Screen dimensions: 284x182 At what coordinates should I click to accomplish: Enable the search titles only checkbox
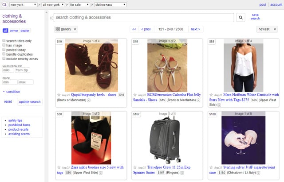[4, 40]
